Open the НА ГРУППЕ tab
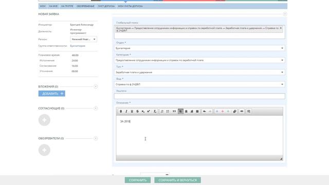Viewport: 329px width, 185px height. point(67,6)
